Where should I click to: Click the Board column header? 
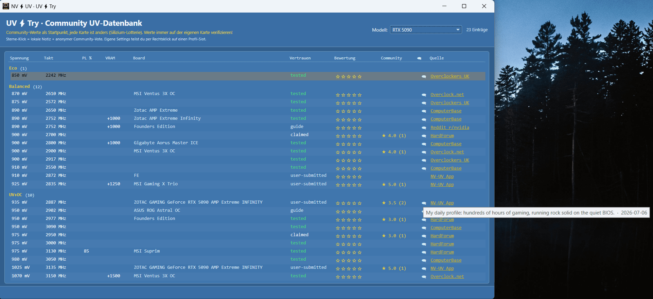click(139, 58)
